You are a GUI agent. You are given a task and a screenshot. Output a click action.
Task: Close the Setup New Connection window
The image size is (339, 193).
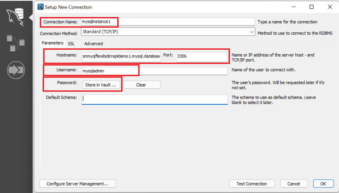click(x=330, y=7)
